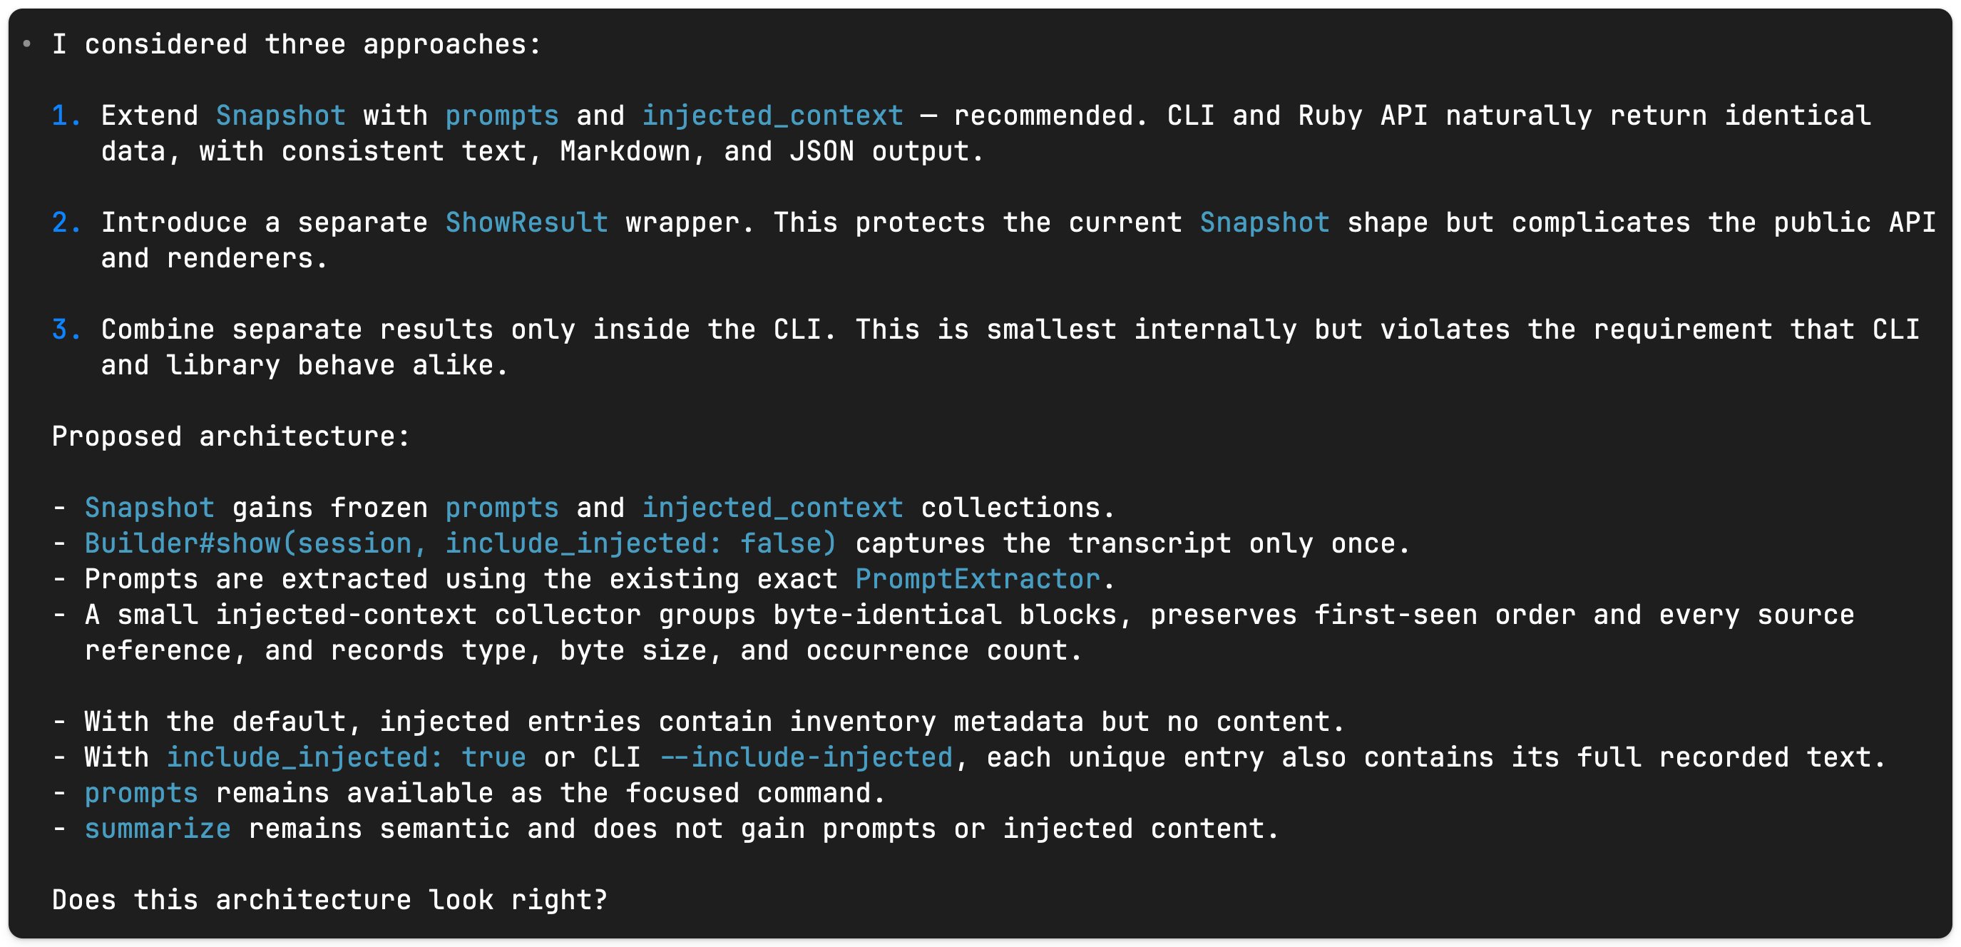This screenshot has width=1961, height=947.
Task: Click 'Snapshot' in ShowResult wrapper sentence
Action: click(x=1265, y=222)
